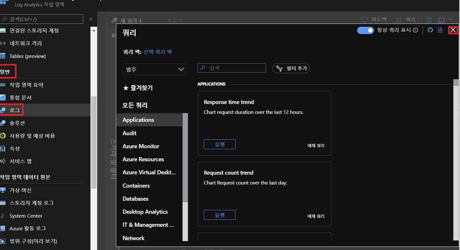The height and width of the screenshot is (250, 460).
Task: Add a new query tab with plus
Action: tap(181, 20)
